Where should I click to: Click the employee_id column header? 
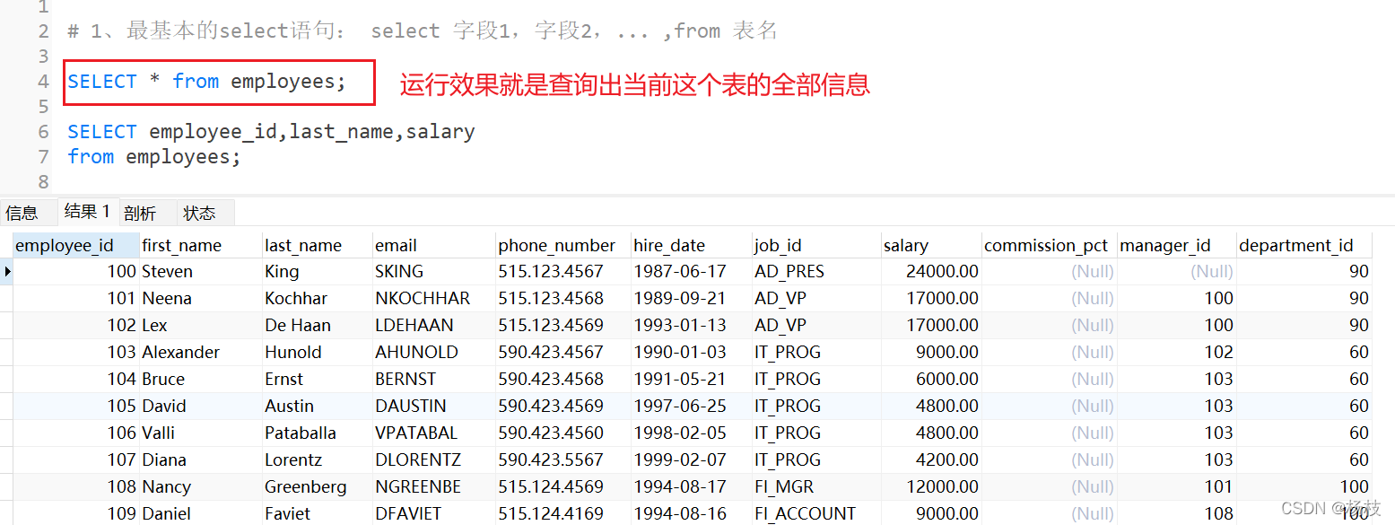pyautogui.click(x=76, y=245)
